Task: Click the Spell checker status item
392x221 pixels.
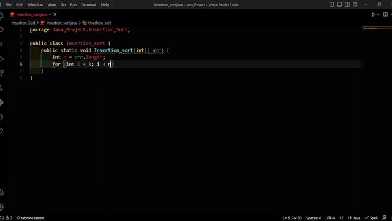Action: pos(371,218)
